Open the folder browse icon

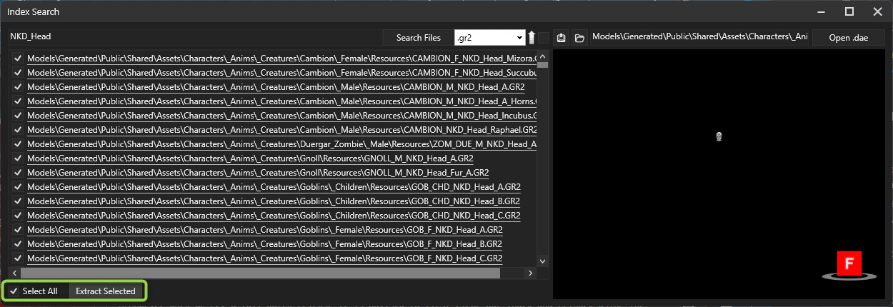[x=579, y=38]
